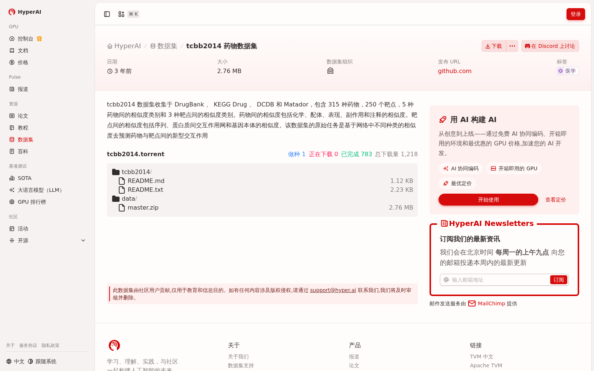
Task: Open 关于 link in sidebar footer
Action: click(x=10, y=345)
